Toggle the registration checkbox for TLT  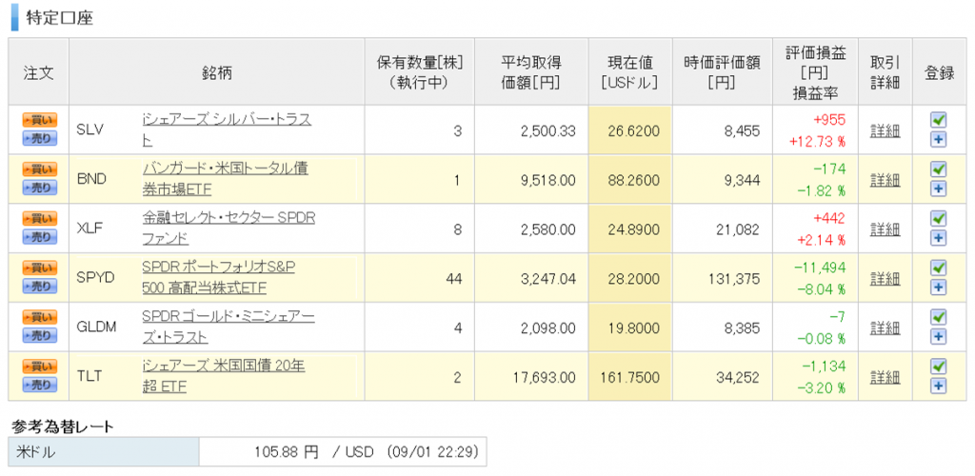(x=938, y=367)
